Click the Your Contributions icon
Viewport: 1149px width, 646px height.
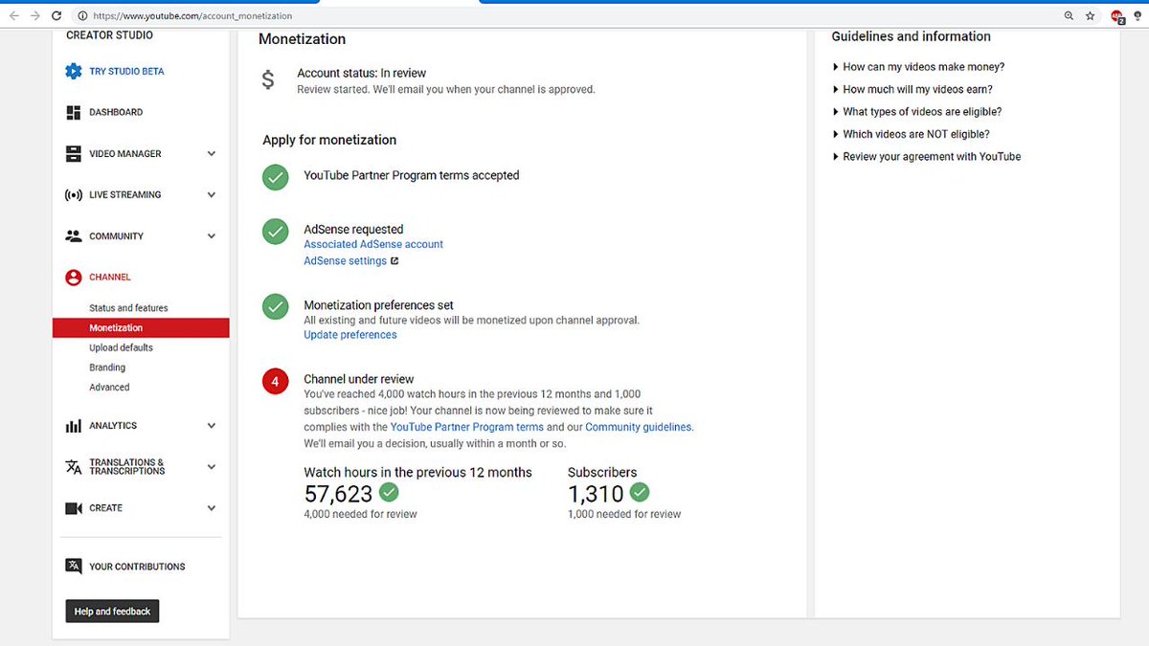(x=74, y=567)
